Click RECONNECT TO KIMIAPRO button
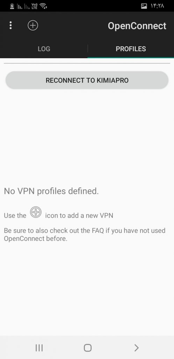 click(x=87, y=80)
